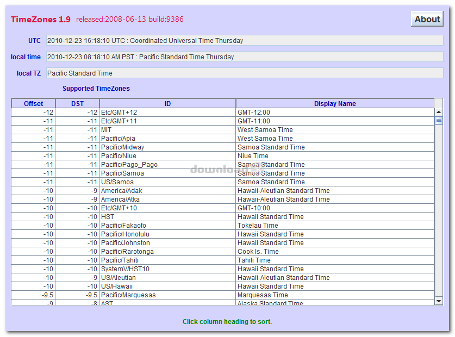Select the MIT timezone ID

[x=167, y=130]
